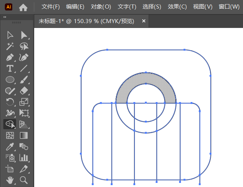Open the 编辑(E) menu
Screen dimensions: 243x187
[75, 7]
